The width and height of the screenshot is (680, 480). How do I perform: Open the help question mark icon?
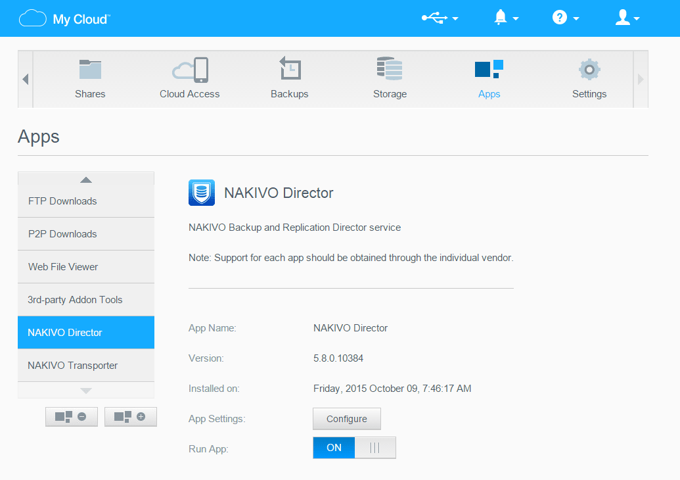[559, 17]
